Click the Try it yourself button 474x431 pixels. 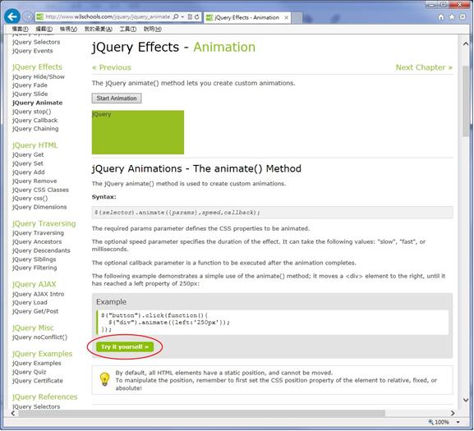pos(125,346)
